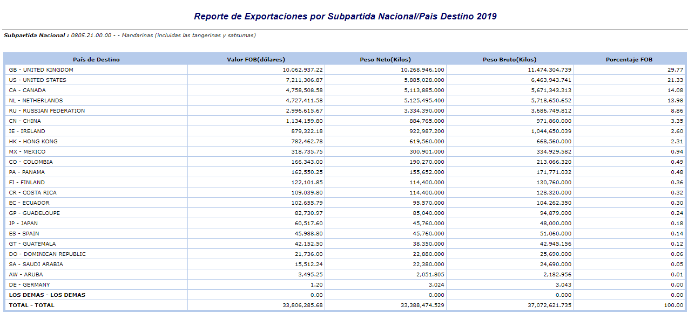
Task: Select the TOTAL - TOTAL row label
Action: click(x=32, y=305)
